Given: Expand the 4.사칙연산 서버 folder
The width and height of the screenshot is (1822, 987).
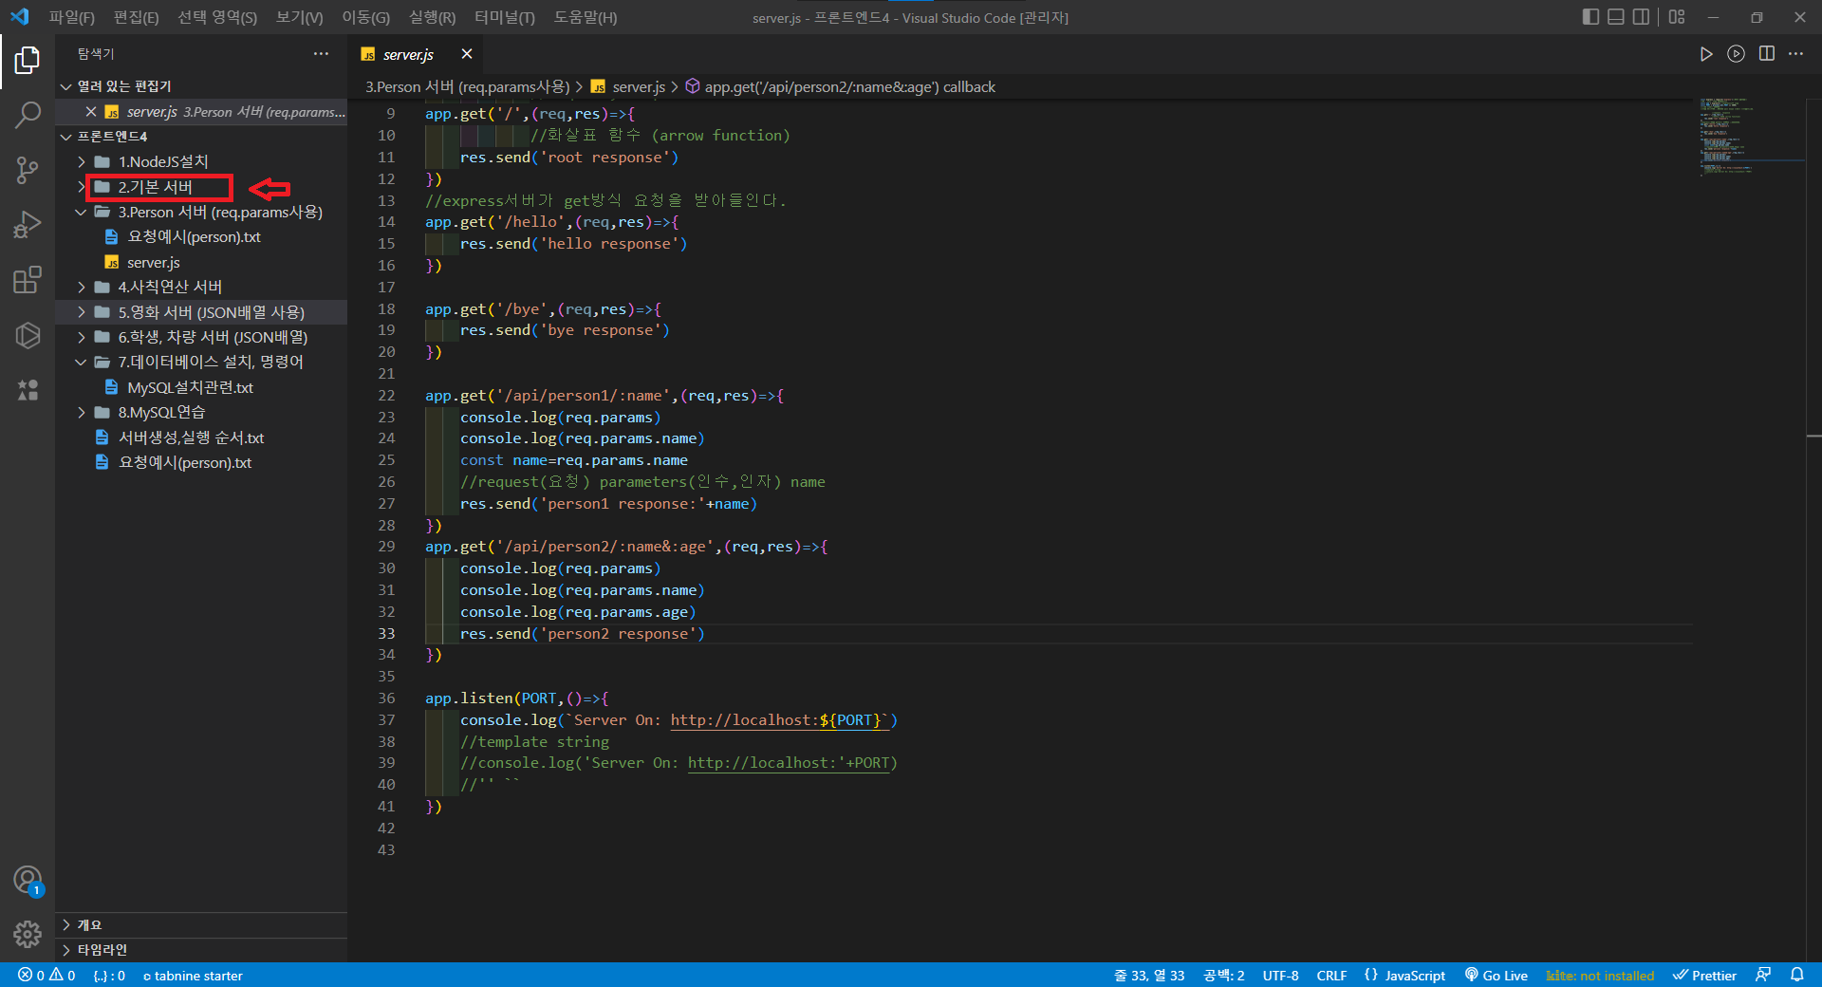Looking at the screenshot, I should (x=201, y=288).
